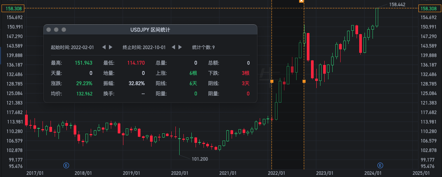Zoom the 区间统计 statistics window
The image size is (442, 177).
click(x=64, y=30)
